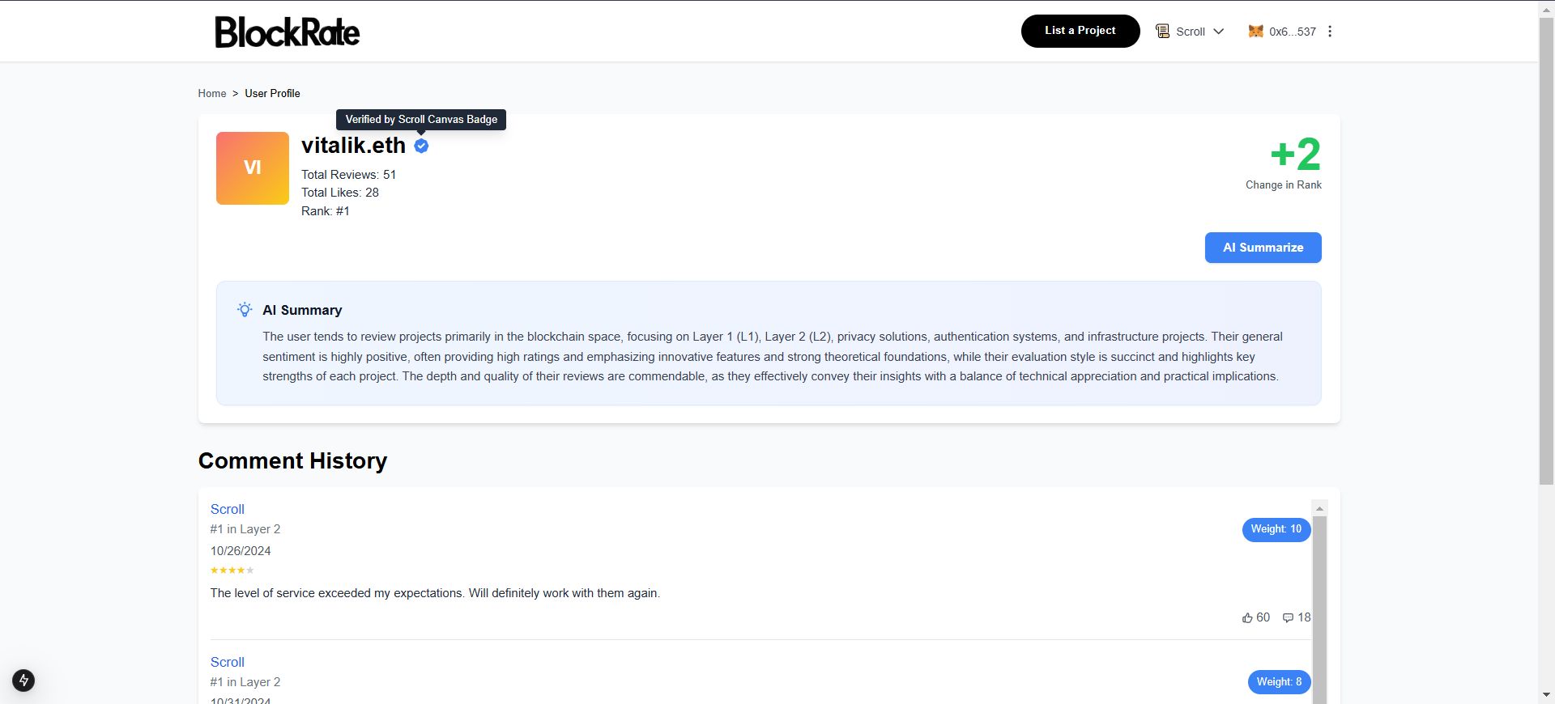Click the AI Summarize button

tap(1263, 248)
